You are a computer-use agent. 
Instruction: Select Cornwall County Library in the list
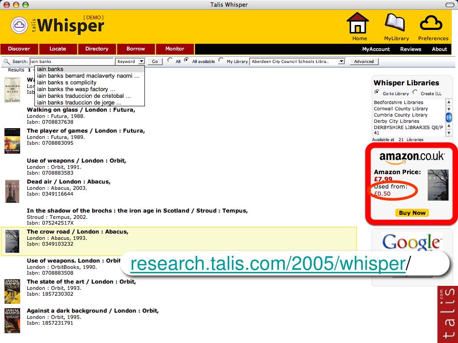tap(401, 109)
